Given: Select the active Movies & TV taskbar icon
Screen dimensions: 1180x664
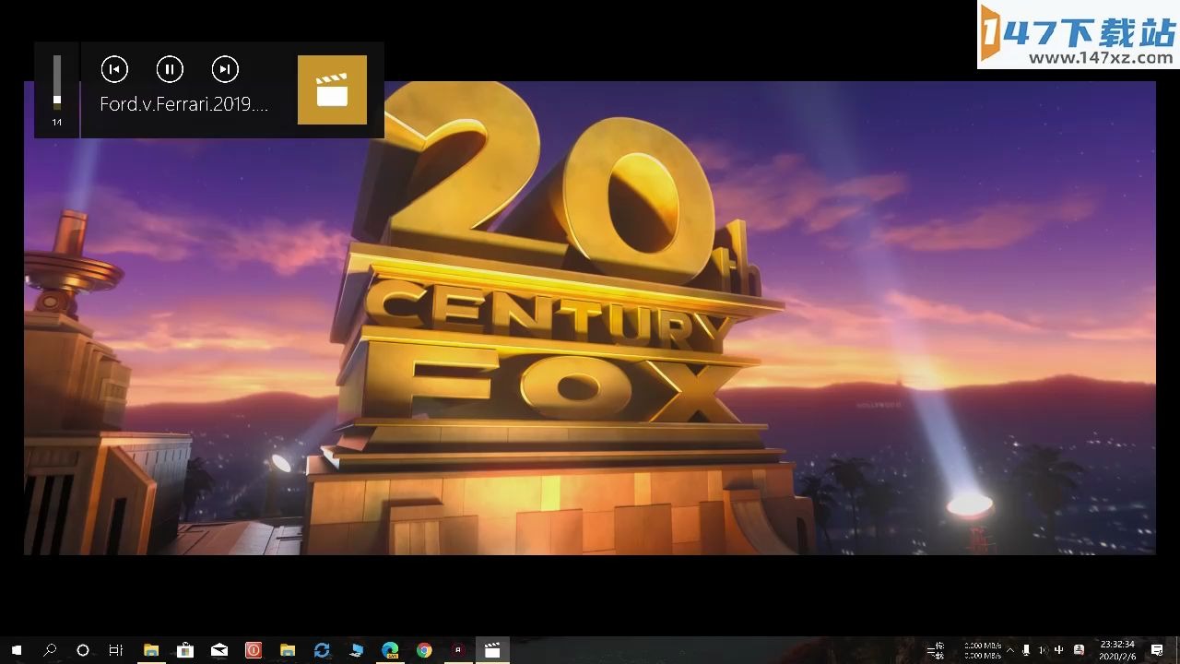Looking at the screenshot, I should click(x=492, y=650).
